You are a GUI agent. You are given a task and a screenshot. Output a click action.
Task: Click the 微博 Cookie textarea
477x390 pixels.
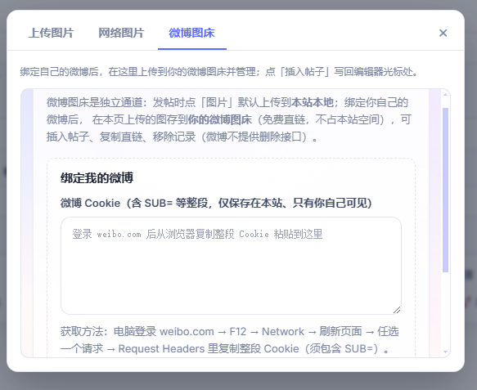231,266
